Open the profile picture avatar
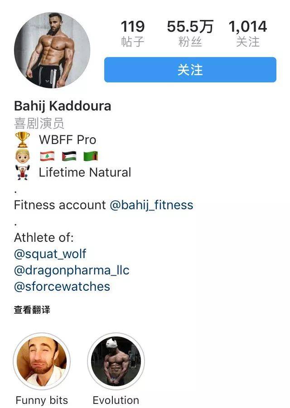Screen dimensions: 290x408 (52, 50)
